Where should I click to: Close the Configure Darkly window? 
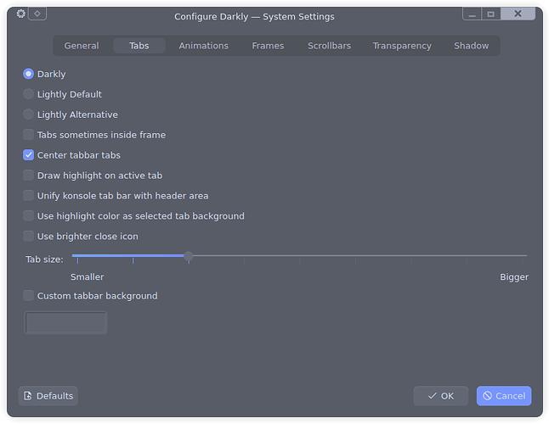tap(518, 14)
